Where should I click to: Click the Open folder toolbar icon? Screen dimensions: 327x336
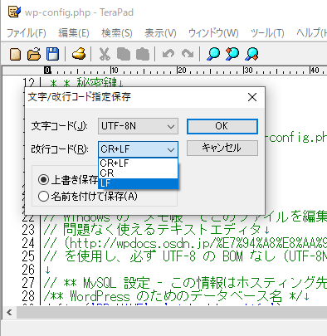[x=34, y=54]
